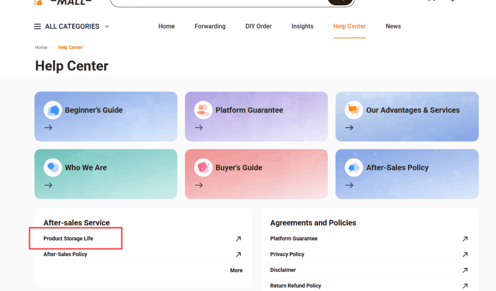Click the arrow on the Buyer's Guide card
The width and height of the screenshot is (496, 291).
198,185
